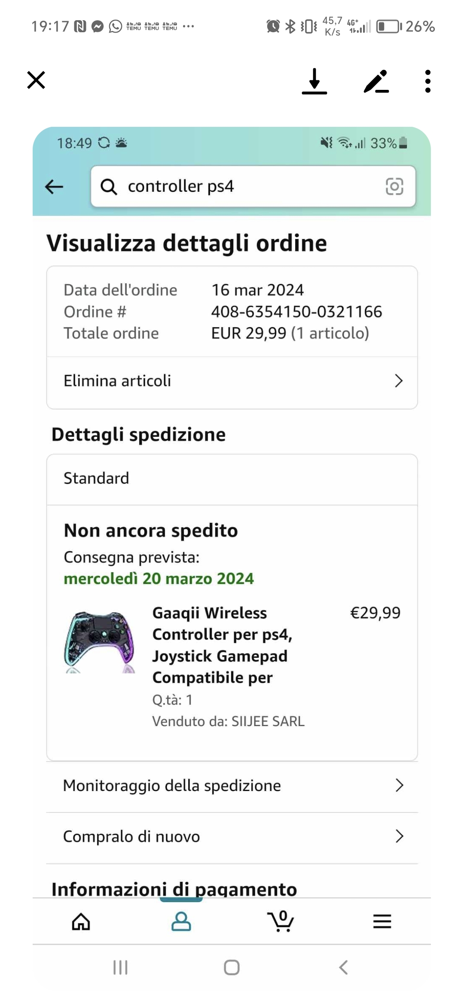
Task: Open the account profile tab
Action: point(181,921)
